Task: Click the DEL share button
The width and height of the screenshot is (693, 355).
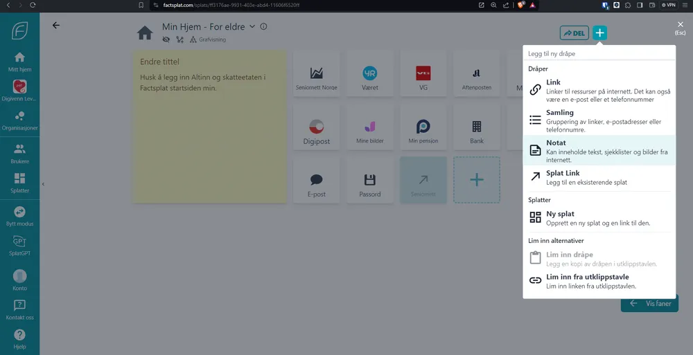Action: pyautogui.click(x=574, y=33)
